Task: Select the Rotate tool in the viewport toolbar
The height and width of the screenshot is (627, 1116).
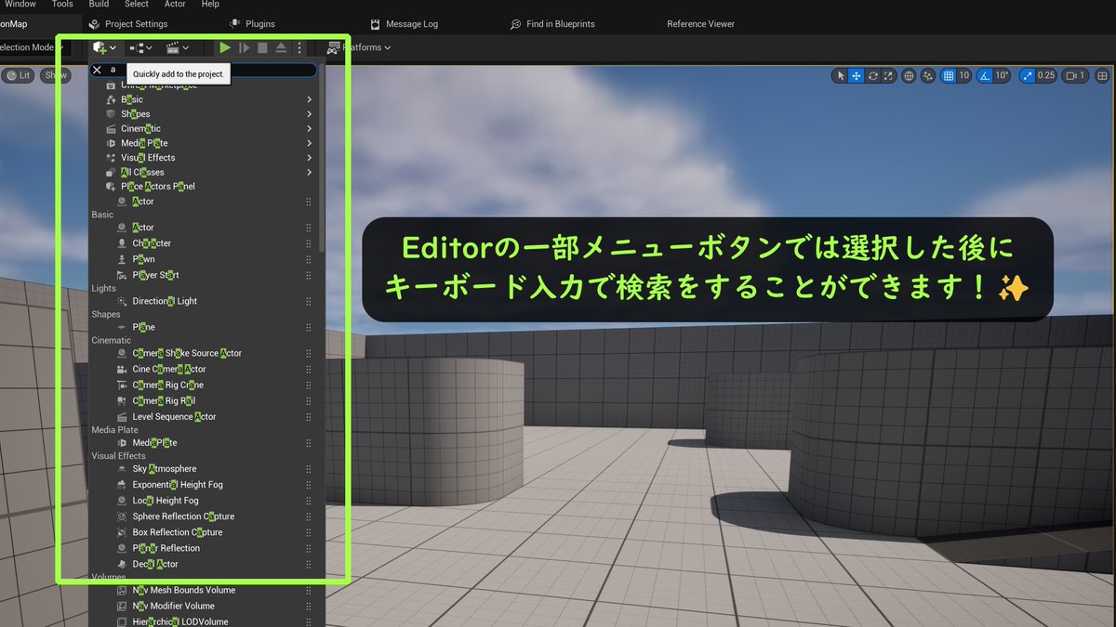Action: (x=872, y=76)
